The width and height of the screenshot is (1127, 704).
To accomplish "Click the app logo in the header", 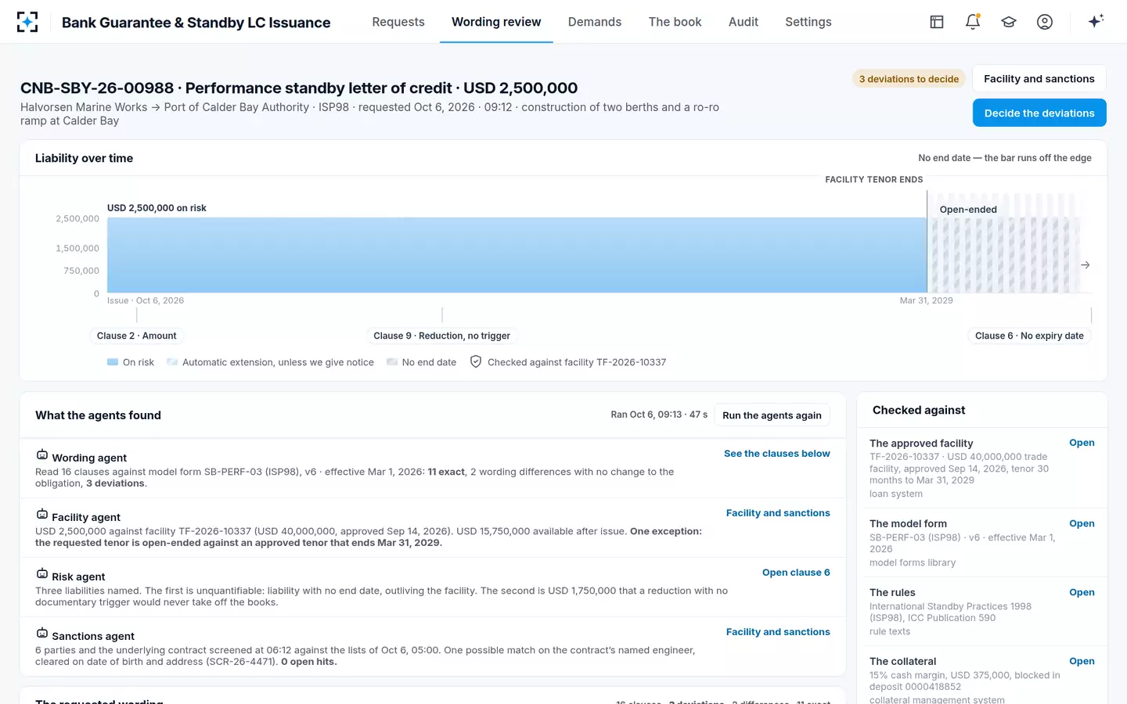I will pos(27,22).
